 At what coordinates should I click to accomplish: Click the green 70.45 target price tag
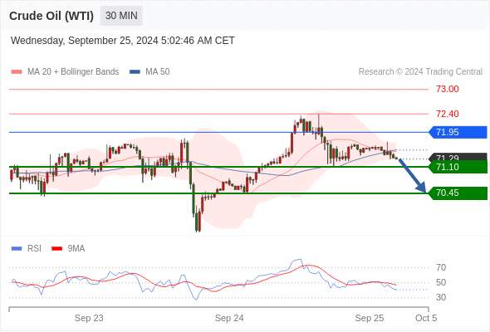pos(458,193)
